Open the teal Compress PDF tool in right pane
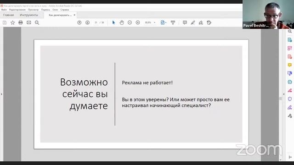Viewport: 294px width, 165px height. (290, 82)
